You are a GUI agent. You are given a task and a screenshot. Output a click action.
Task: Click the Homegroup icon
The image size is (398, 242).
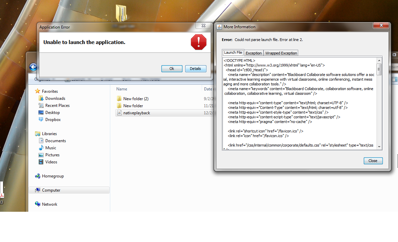click(x=38, y=176)
